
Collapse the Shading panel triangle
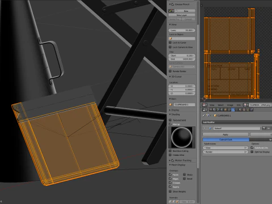(169, 114)
